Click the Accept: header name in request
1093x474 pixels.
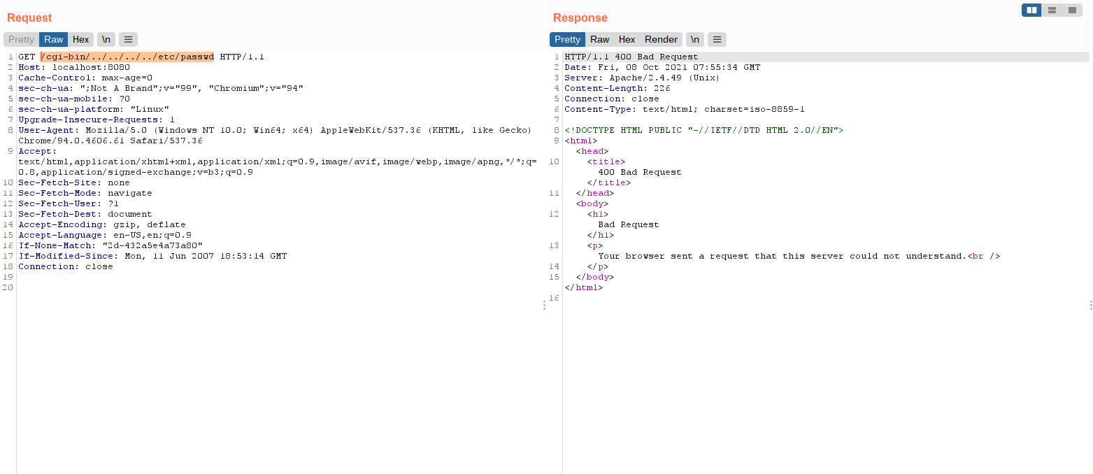[38, 151]
